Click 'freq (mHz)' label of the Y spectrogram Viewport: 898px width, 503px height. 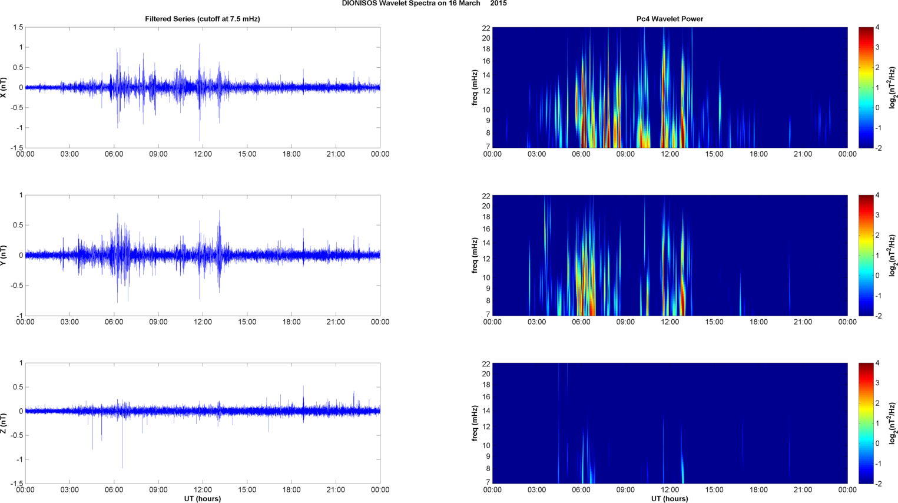click(475, 256)
